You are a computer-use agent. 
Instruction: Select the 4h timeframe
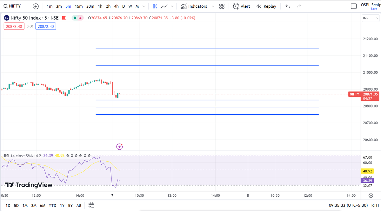pos(117,6)
